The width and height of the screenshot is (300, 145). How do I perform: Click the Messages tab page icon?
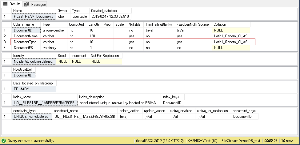26,4
